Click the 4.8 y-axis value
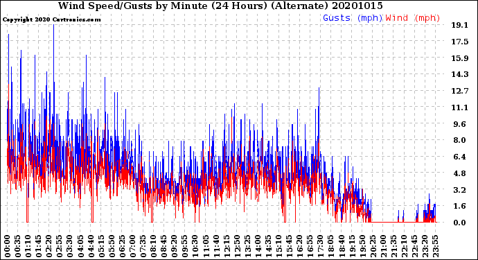This screenshot has width=478, height=260. tap(460, 173)
